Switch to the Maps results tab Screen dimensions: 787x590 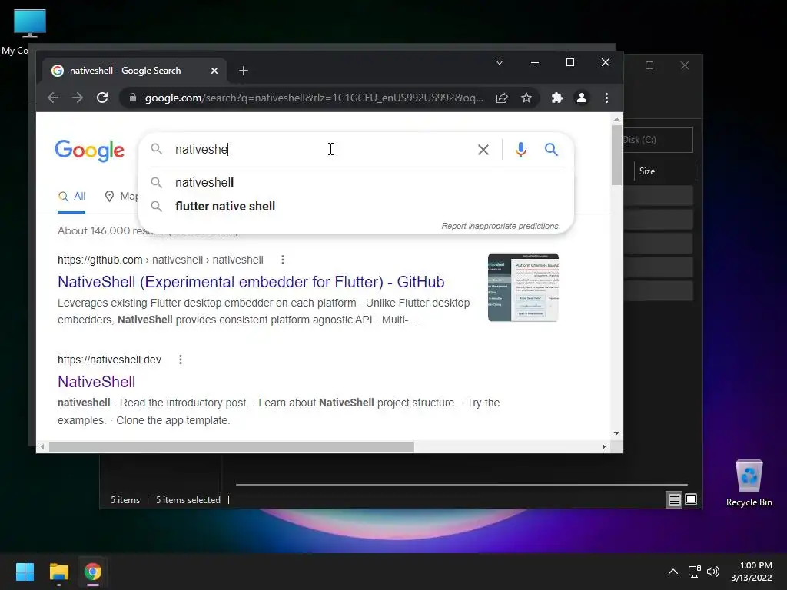tap(121, 196)
